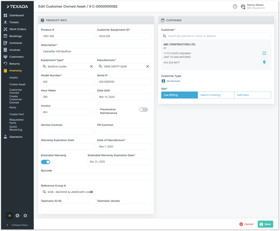
Task: Click the Save button
Action: (x=265, y=224)
